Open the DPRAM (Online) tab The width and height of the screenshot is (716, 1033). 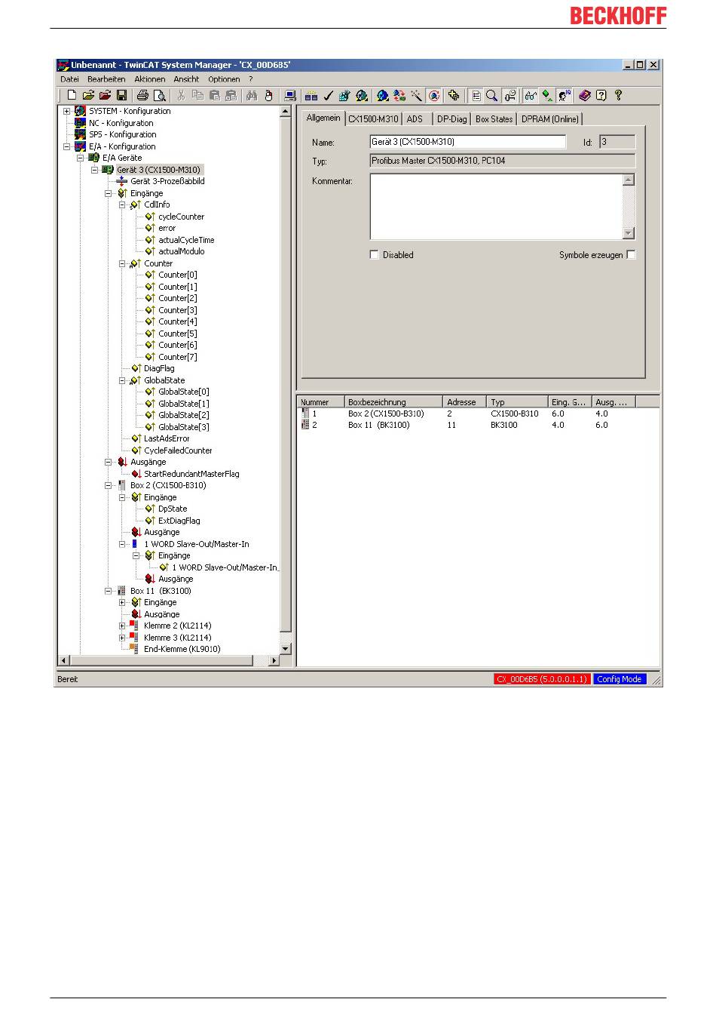click(x=550, y=119)
